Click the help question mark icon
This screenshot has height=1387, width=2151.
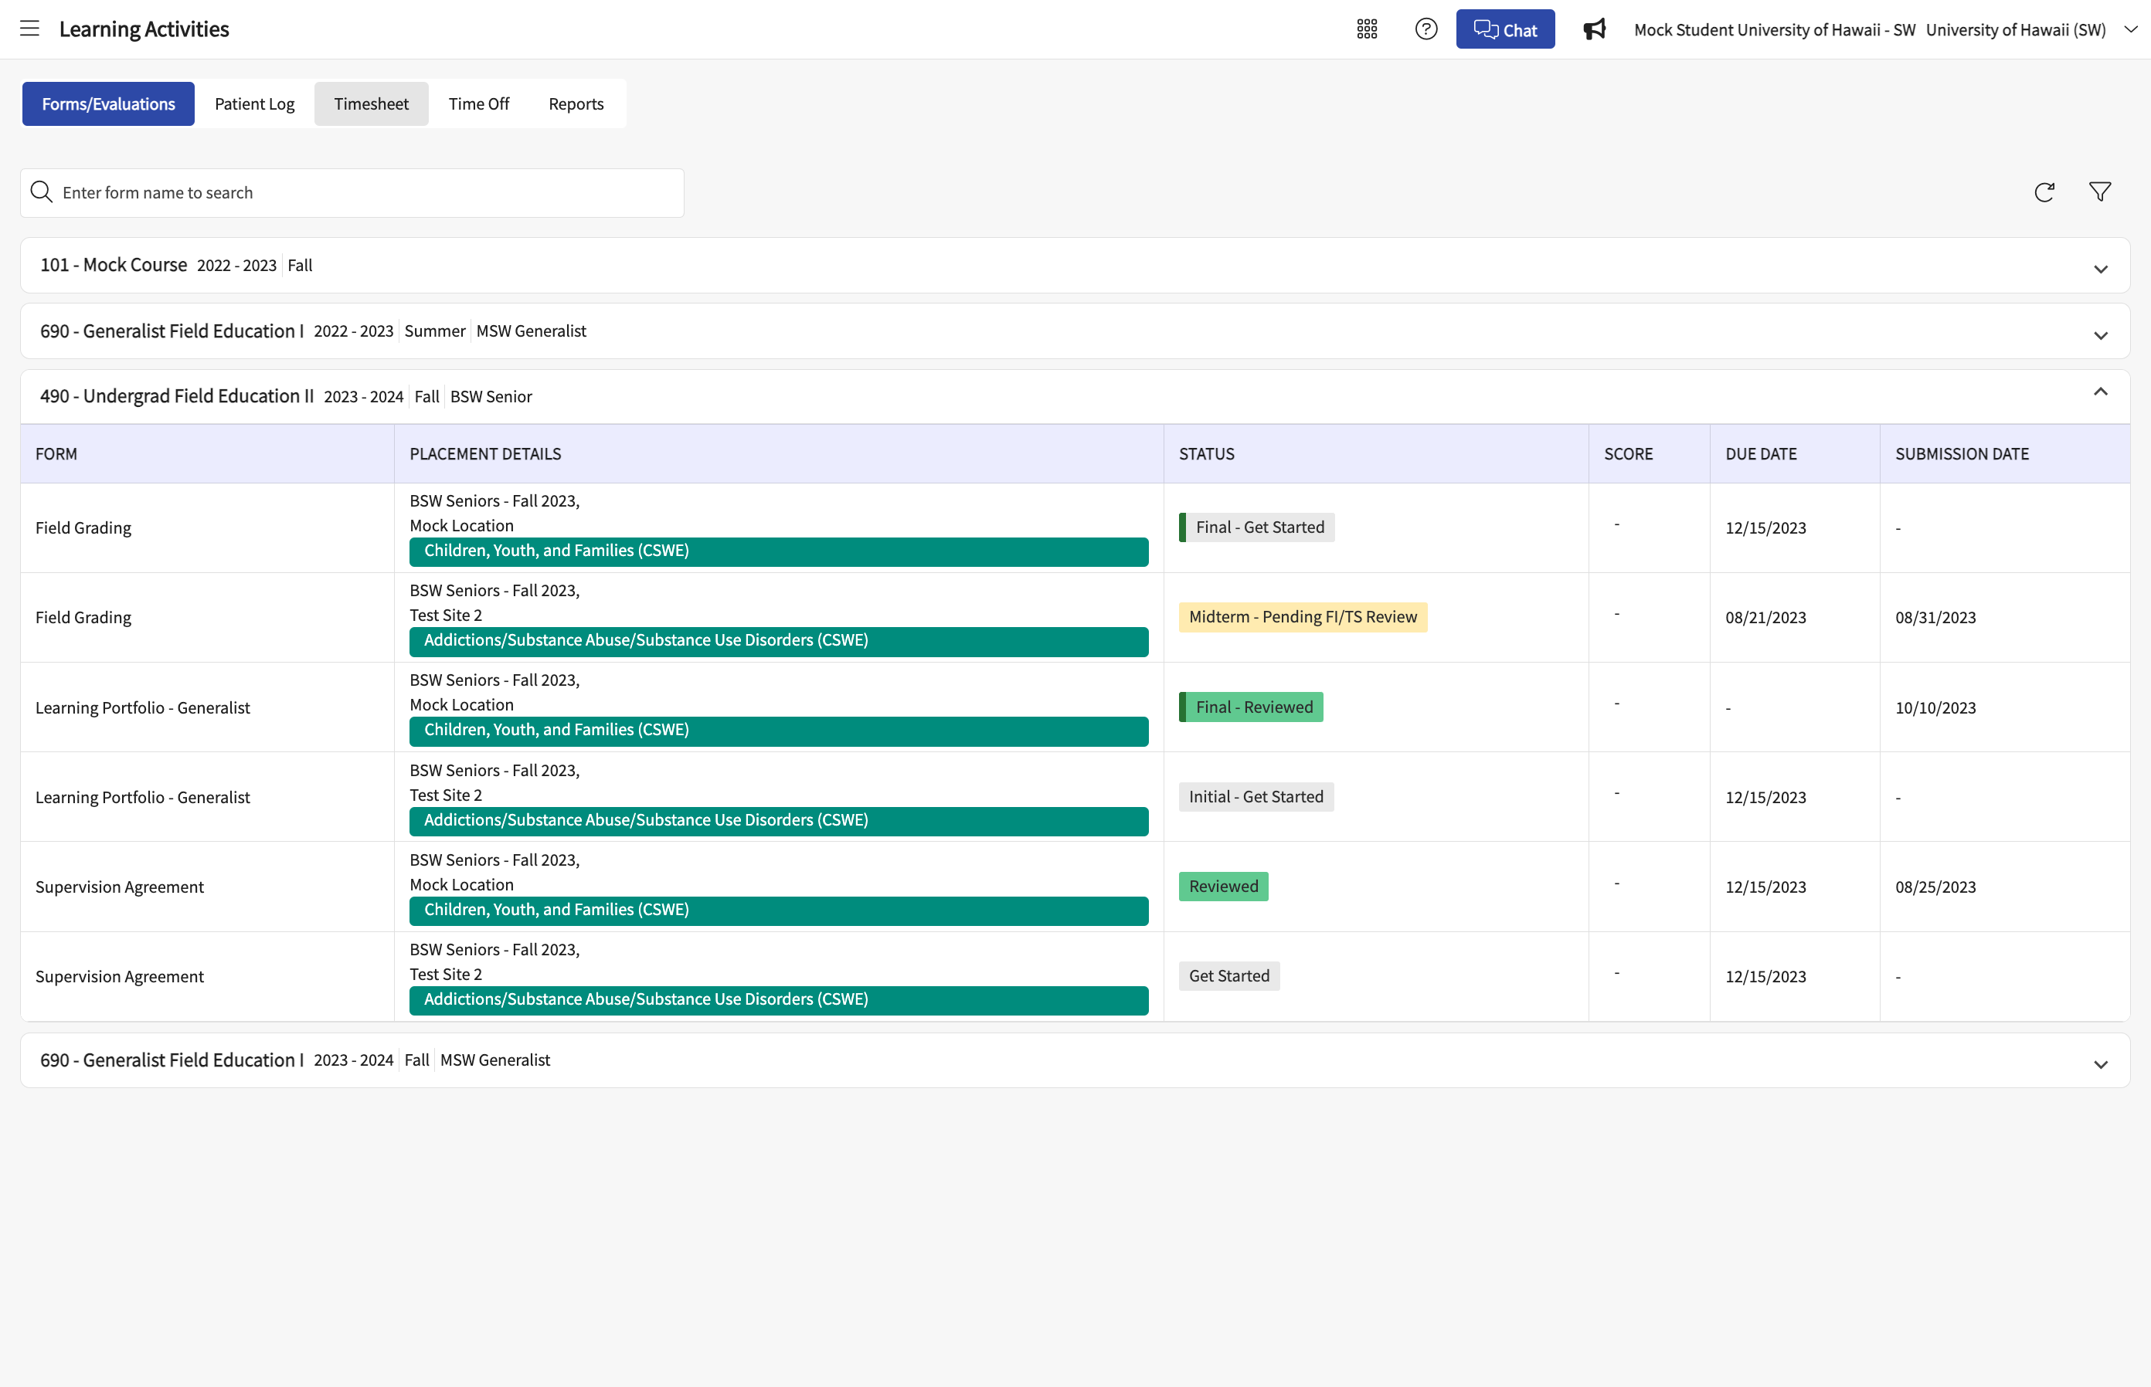[x=1426, y=29]
